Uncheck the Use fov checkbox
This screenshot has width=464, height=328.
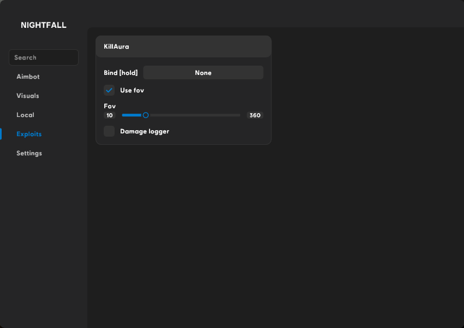click(109, 90)
